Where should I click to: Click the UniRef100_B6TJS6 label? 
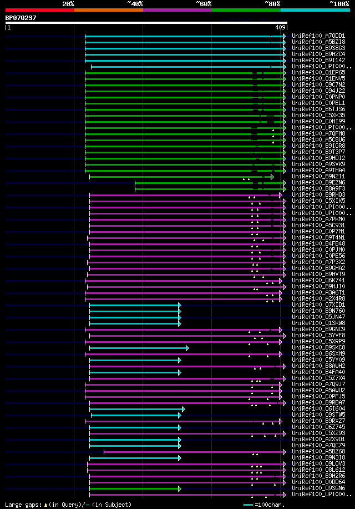pyautogui.click(x=318, y=109)
